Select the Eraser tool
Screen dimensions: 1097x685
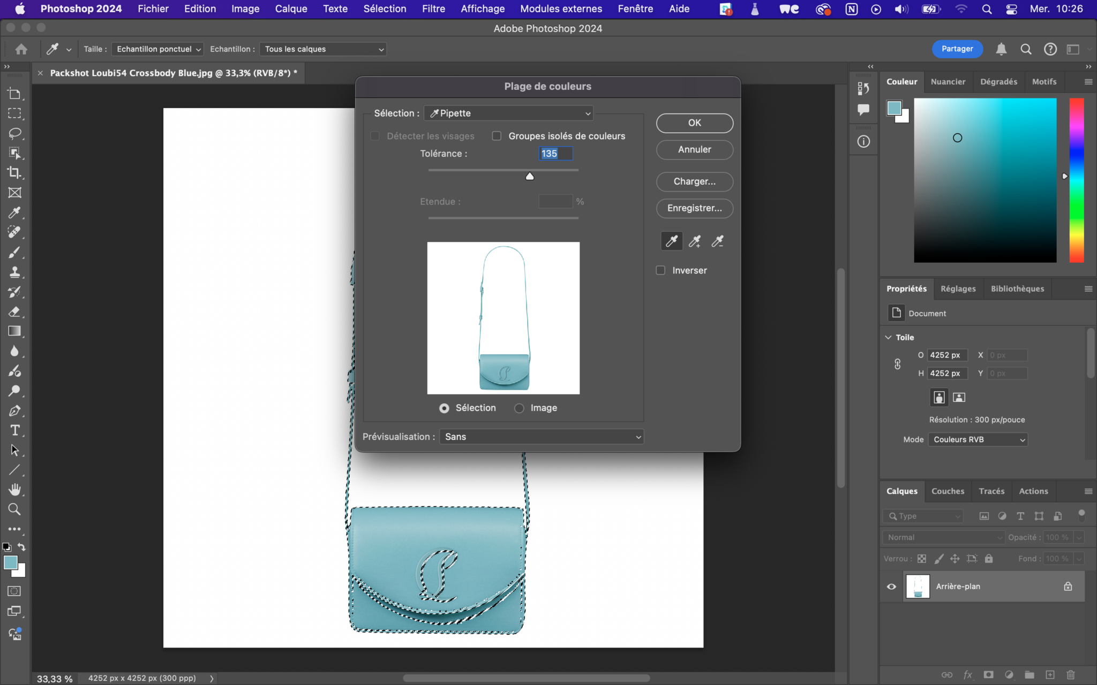pyautogui.click(x=14, y=311)
